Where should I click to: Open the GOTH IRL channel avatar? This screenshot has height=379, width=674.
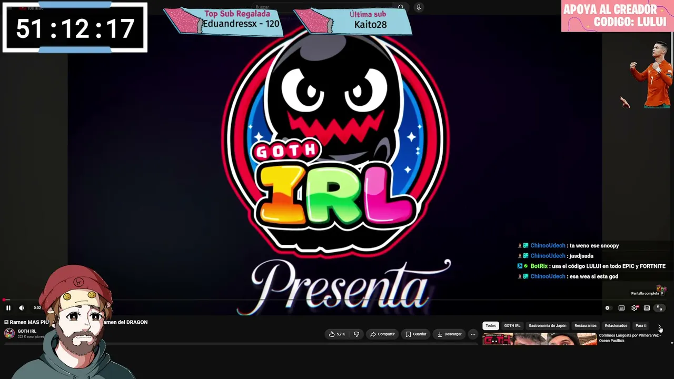click(9, 333)
